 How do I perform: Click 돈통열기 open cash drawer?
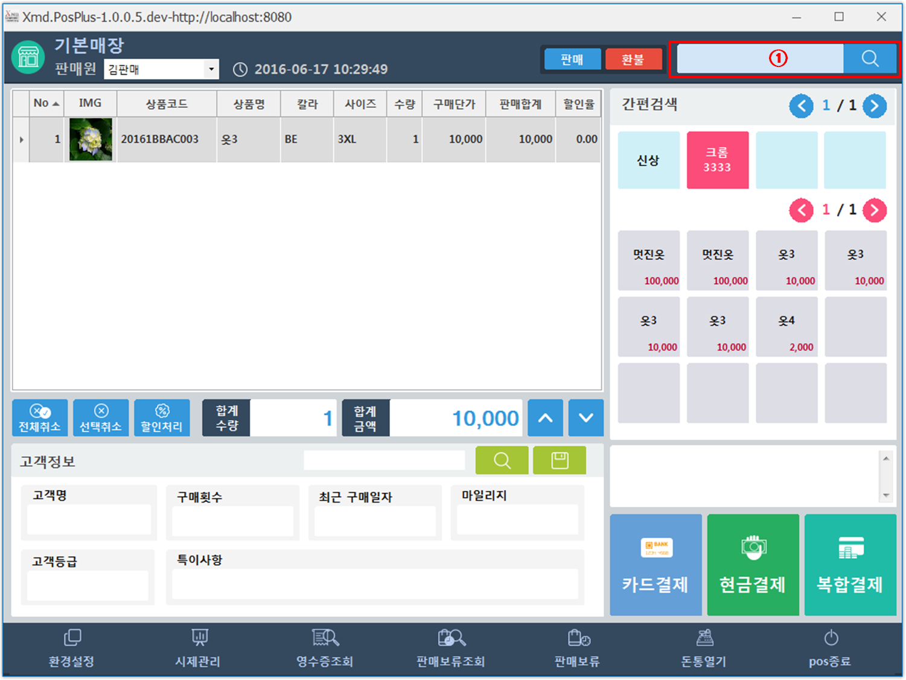(x=704, y=649)
